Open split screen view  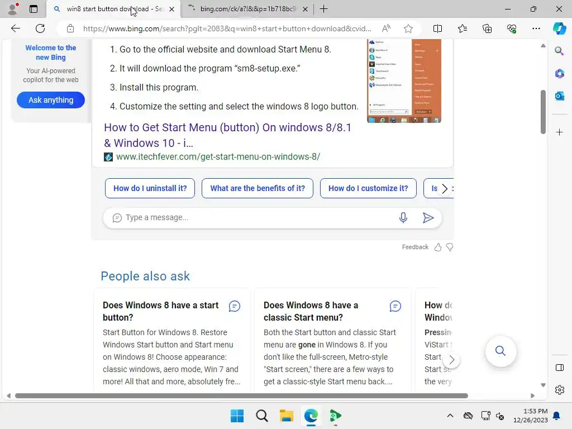[x=437, y=28]
